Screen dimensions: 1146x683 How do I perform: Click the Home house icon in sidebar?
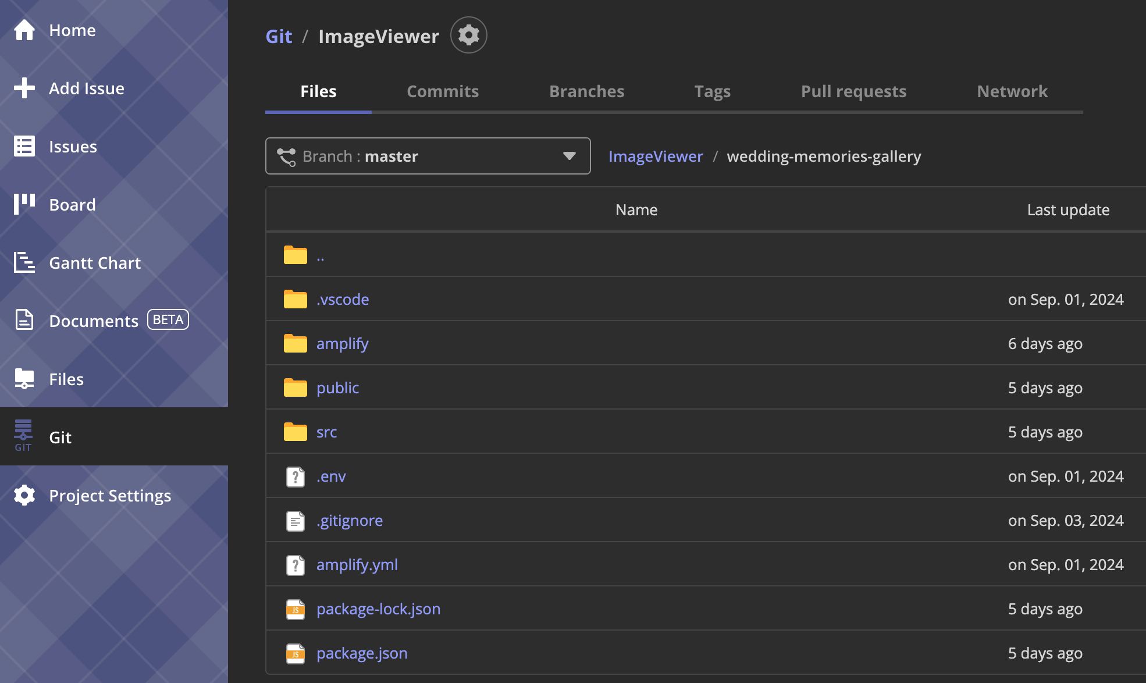[24, 30]
